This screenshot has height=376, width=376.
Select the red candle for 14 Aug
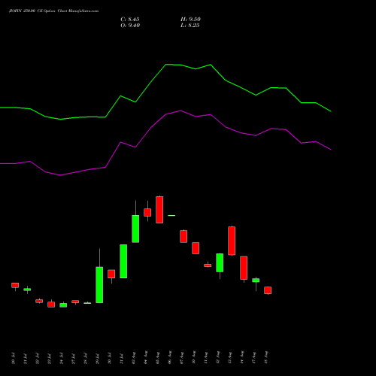tap(244, 268)
